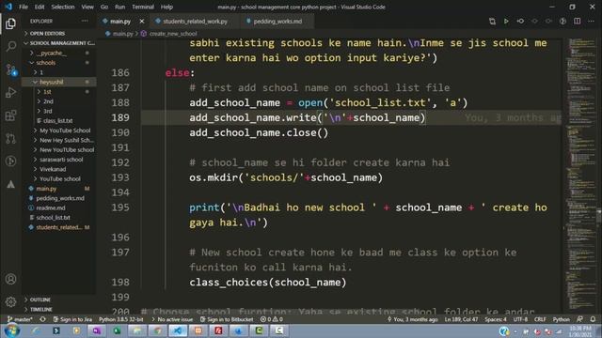Switch to pedding_works.md tab
The width and height of the screenshot is (602, 338).
[x=277, y=22]
